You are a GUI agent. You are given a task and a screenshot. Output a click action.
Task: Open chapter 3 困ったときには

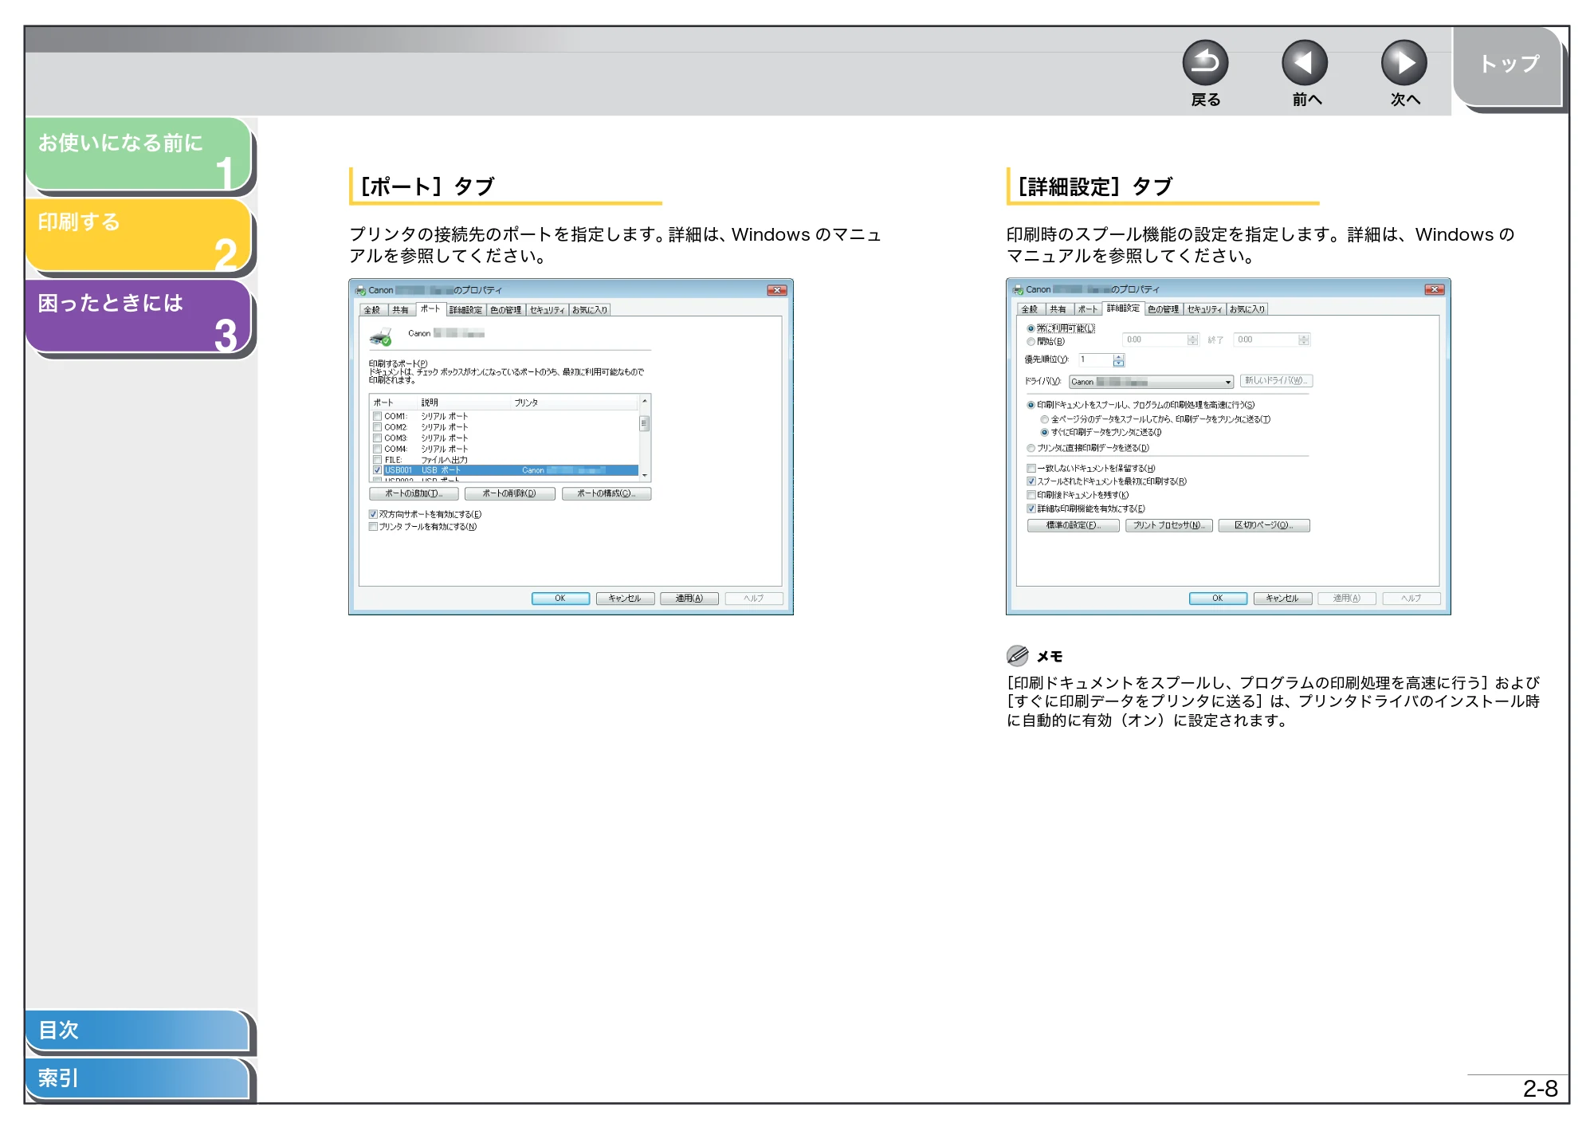pos(139,316)
